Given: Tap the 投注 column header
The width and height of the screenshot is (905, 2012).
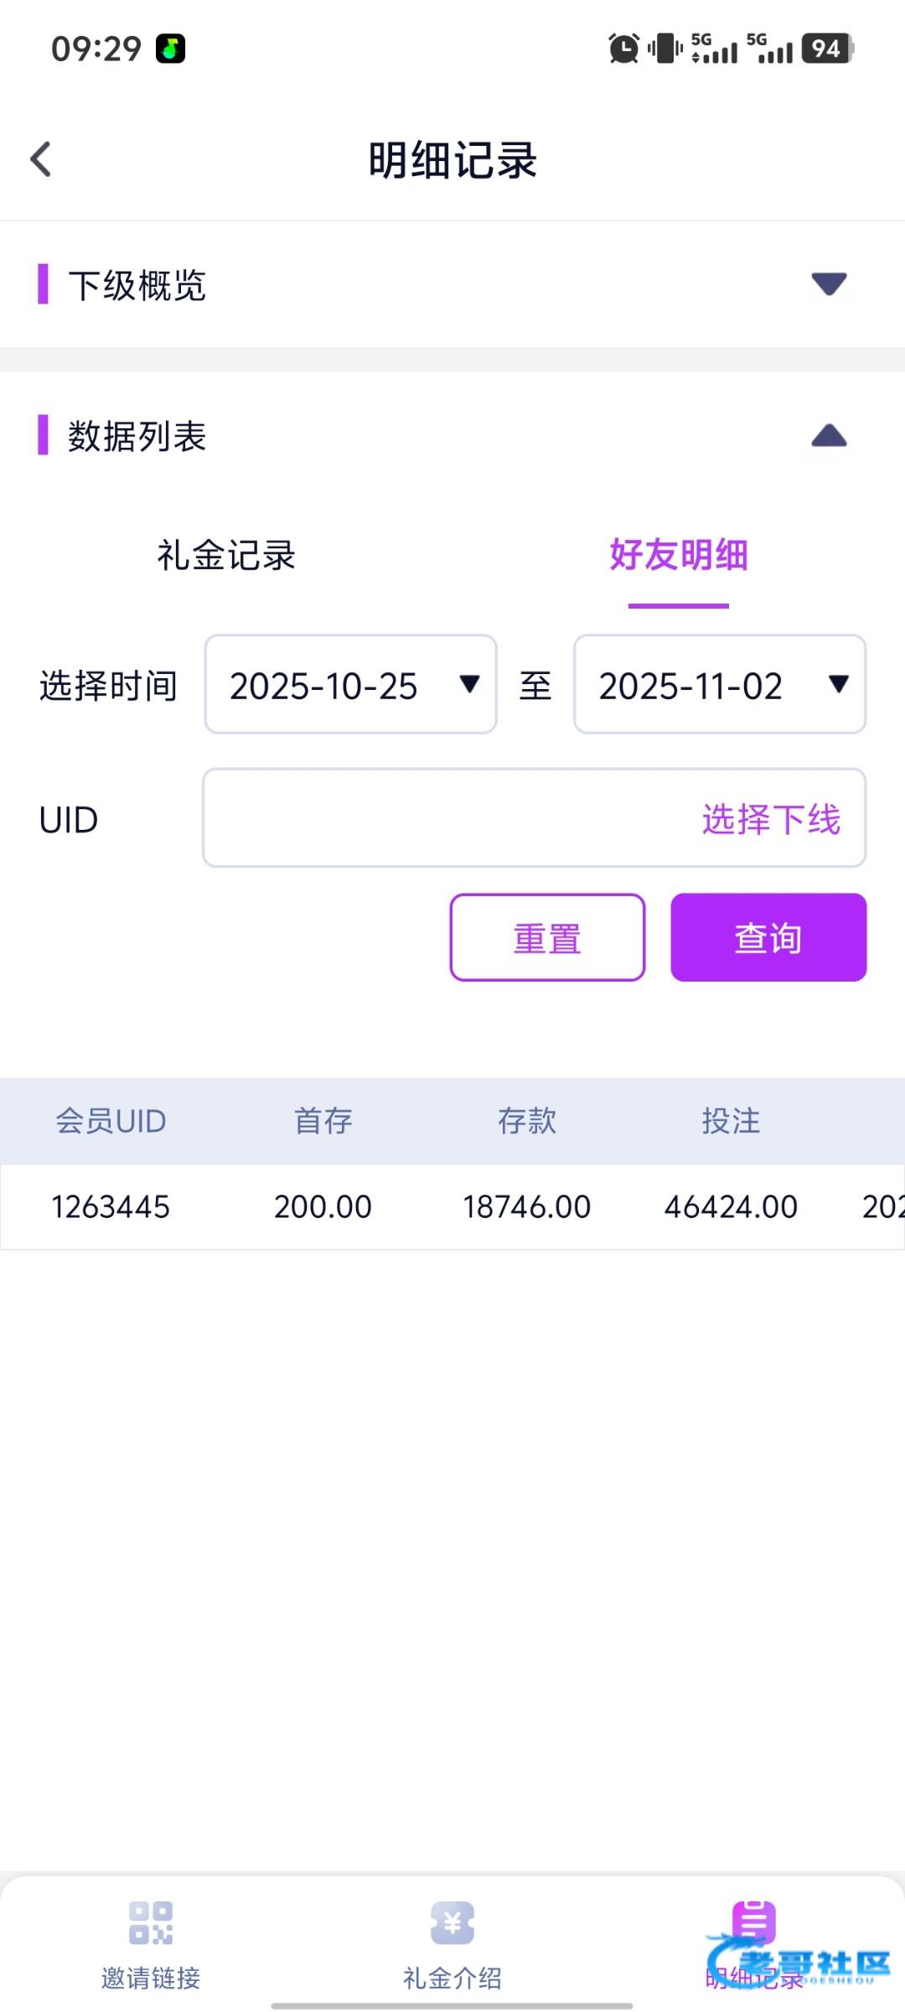Looking at the screenshot, I should pos(731,1121).
